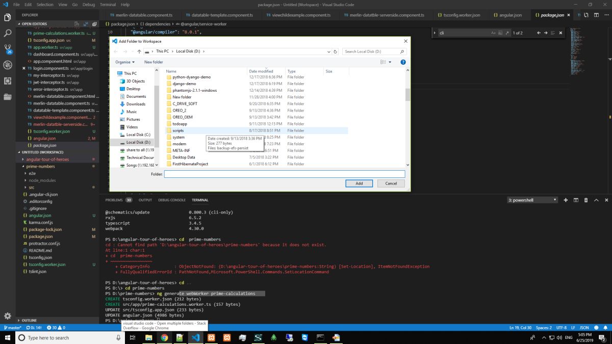Screen dimensions: 612x344
Task: Click Cancel button in folder dialog
Action: pos(391,183)
